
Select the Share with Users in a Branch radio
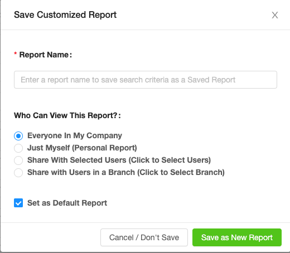(x=18, y=173)
